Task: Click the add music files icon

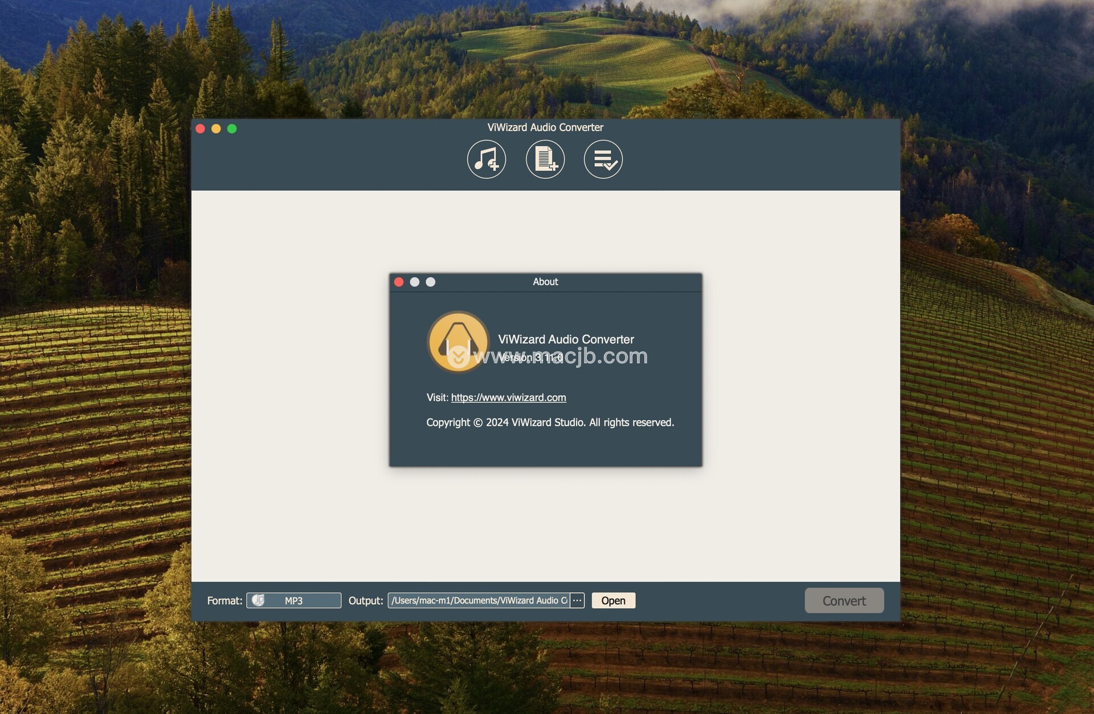Action: point(487,159)
